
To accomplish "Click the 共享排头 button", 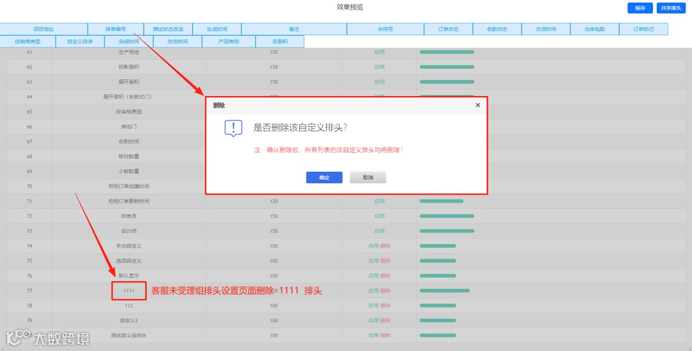I will [671, 8].
